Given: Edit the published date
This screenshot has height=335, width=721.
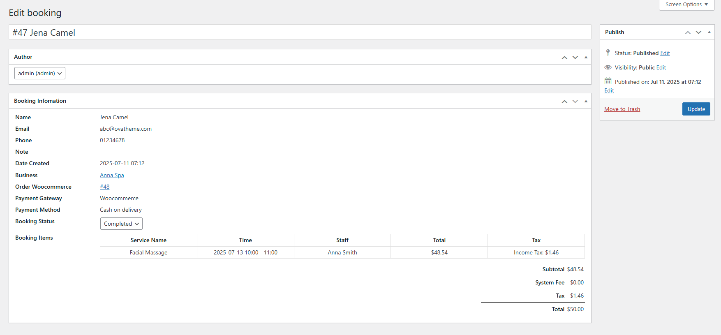Looking at the screenshot, I should pyautogui.click(x=609, y=90).
